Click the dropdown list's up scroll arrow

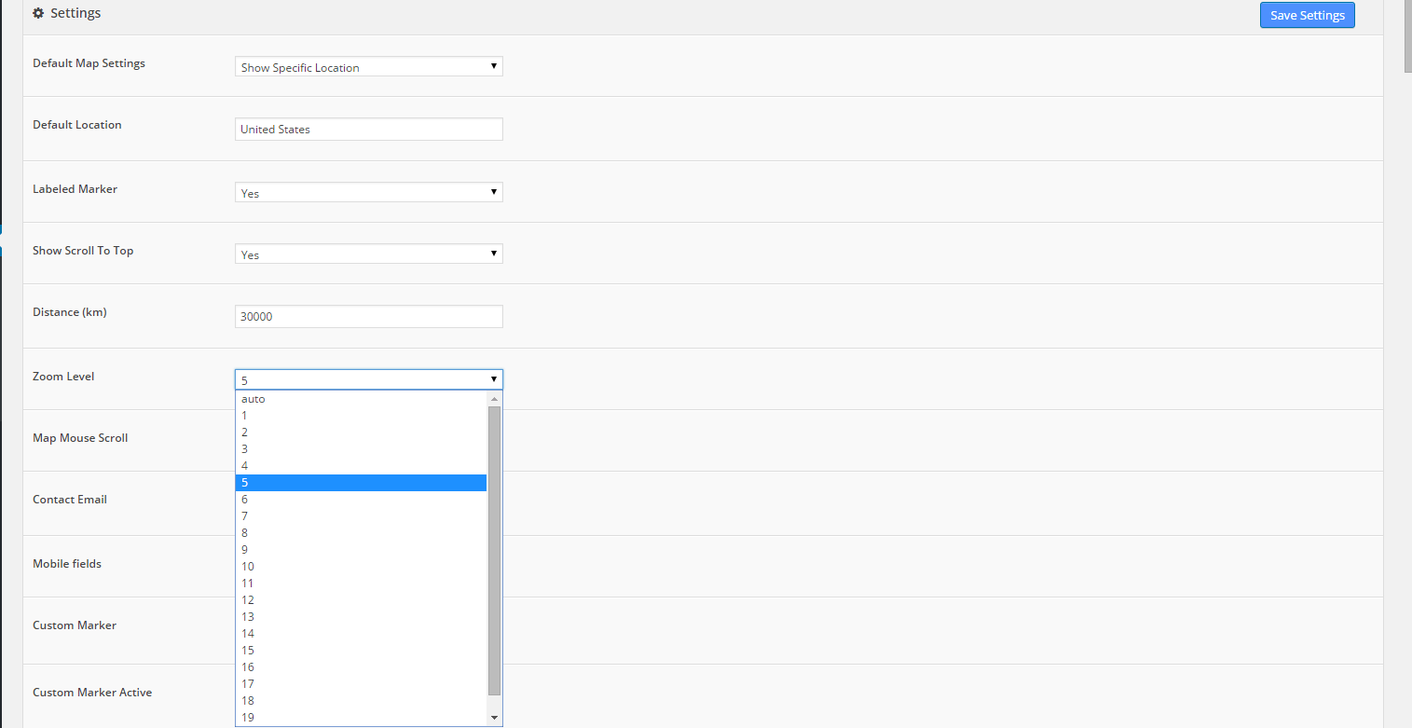point(494,398)
